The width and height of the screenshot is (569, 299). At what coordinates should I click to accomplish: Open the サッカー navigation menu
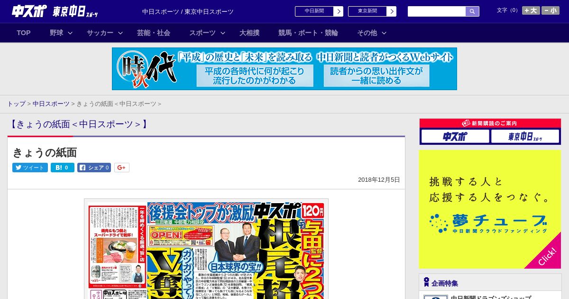(100, 33)
